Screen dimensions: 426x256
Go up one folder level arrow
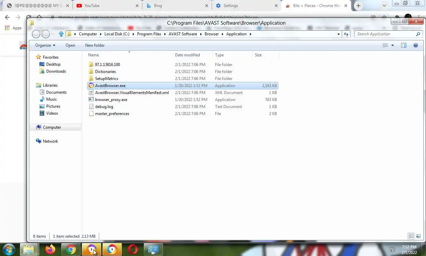[x=61, y=34]
